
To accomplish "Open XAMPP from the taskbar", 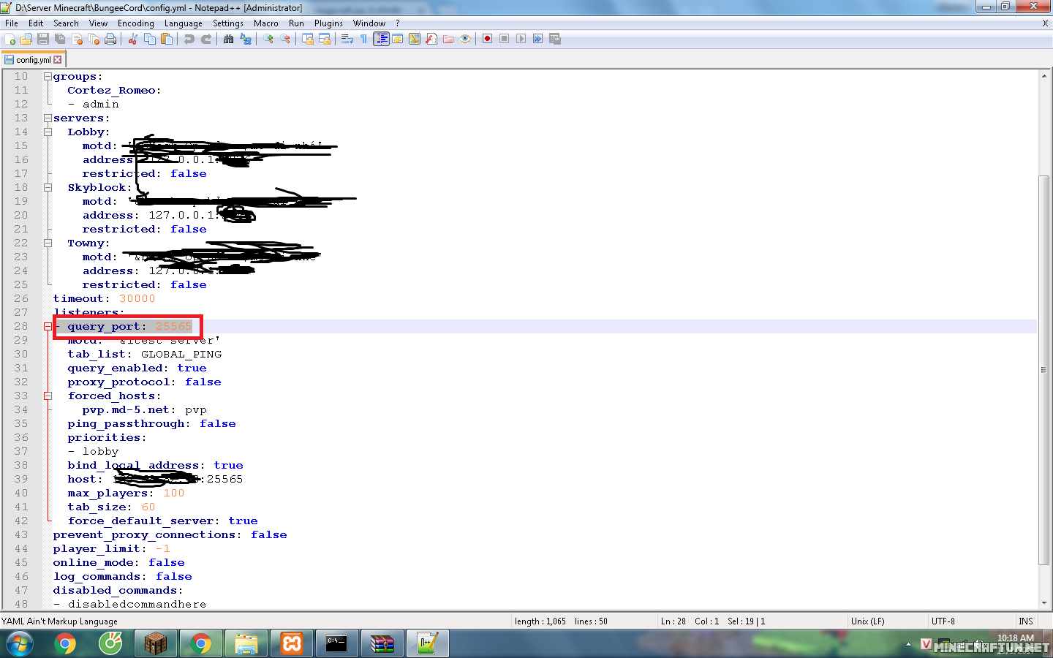I will (x=292, y=643).
